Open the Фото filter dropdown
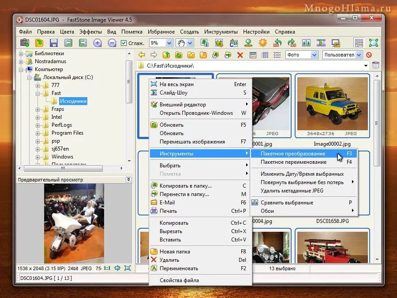Viewport: 397px width, 298px height. [314, 55]
